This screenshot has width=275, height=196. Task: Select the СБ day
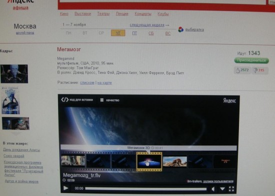[x=151, y=33]
